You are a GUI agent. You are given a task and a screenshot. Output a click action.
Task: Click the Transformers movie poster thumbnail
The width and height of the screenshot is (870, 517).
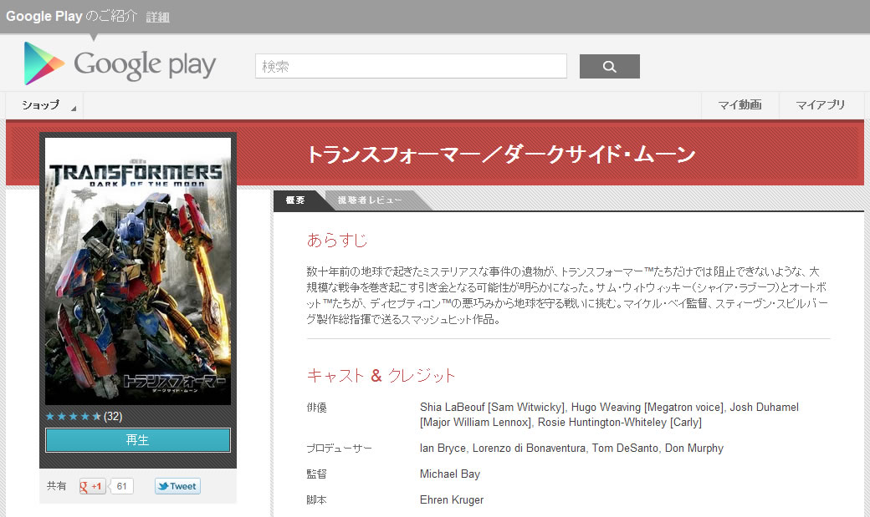coord(137,271)
